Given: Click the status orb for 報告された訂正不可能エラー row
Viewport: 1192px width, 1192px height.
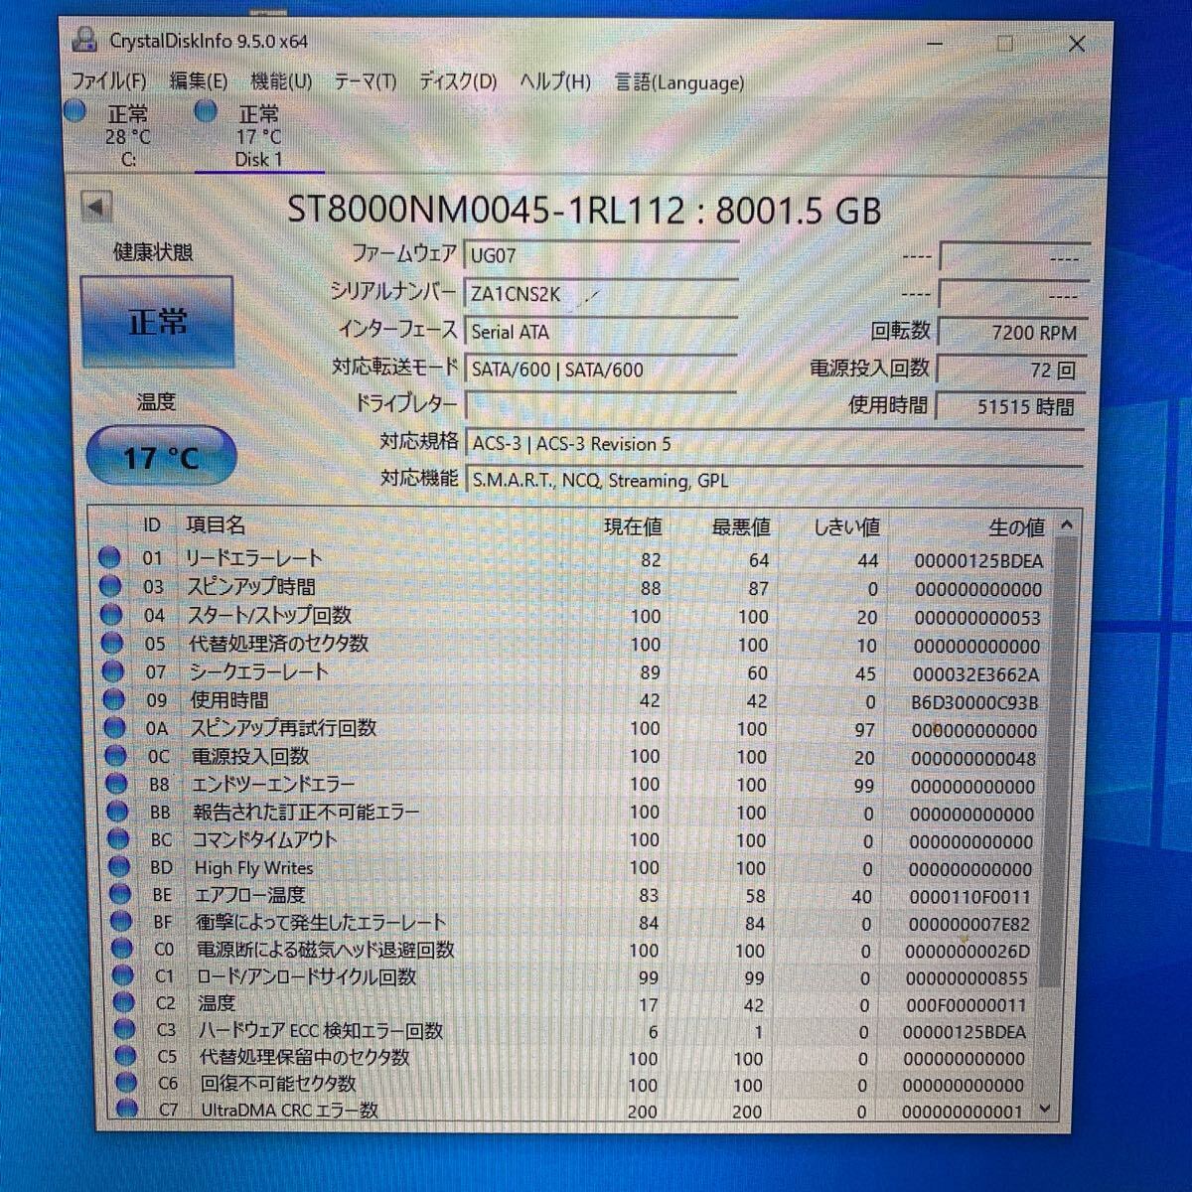Looking at the screenshot, I should 118,812.
